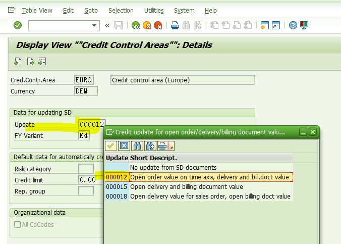341x244 pixels.
Task: Open the command field dropdown arrow
Action: (94, 25)
